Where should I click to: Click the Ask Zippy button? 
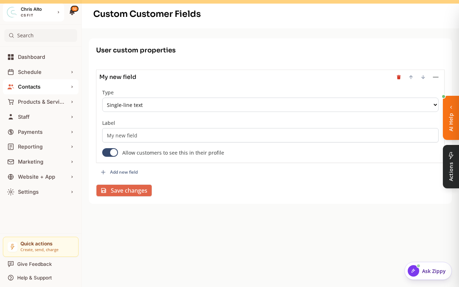[428, 271]
